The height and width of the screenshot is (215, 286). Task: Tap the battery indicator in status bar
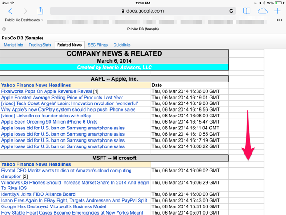pyautogui.click(x=279, y=3)
